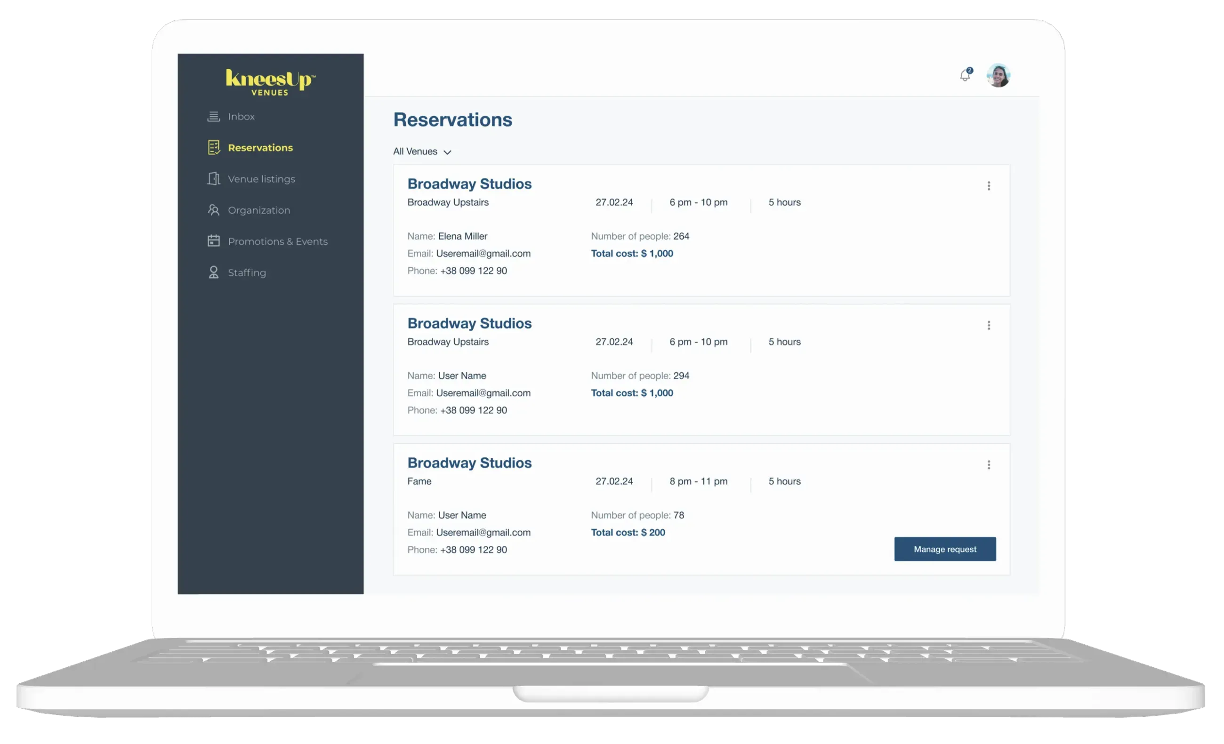This screenshot has width=1224, height=744.
Task: Open Promotions & Events calendar icon
Action: tap(214, 241)
